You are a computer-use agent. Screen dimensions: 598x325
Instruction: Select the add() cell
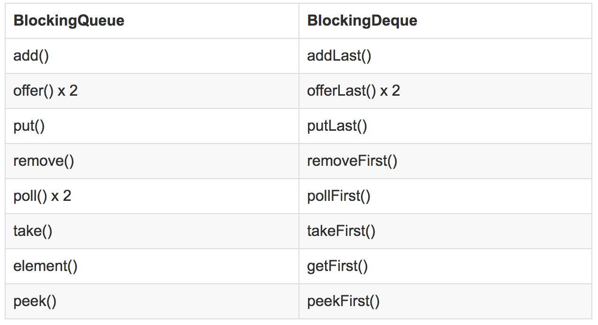[x=152, y=56]
